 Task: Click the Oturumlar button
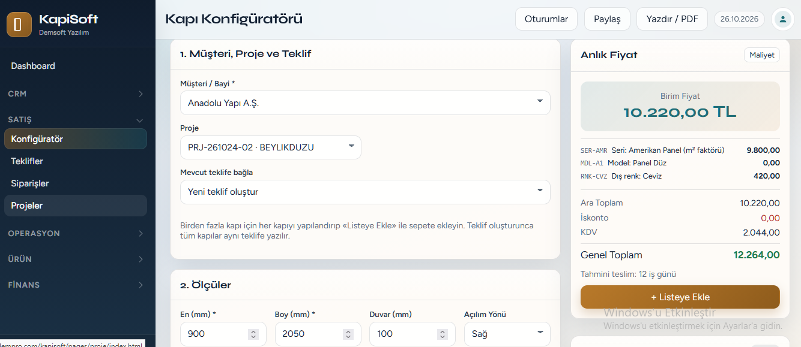546,19
